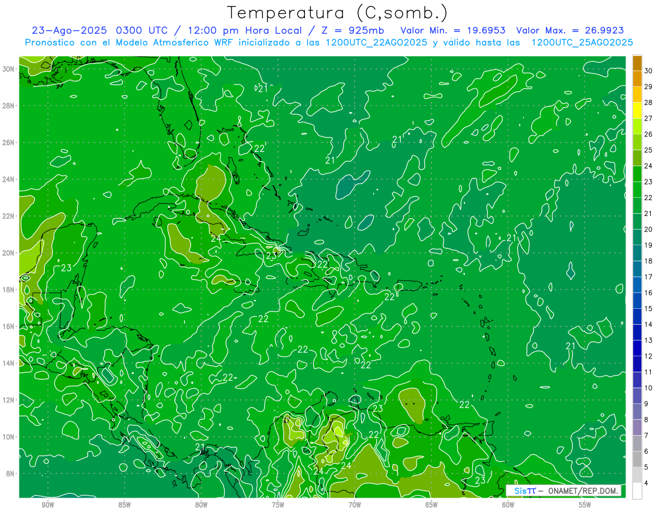
Task: Click the yellow color bar segment between 27 and 28
Action: click(x=637, y=110)
